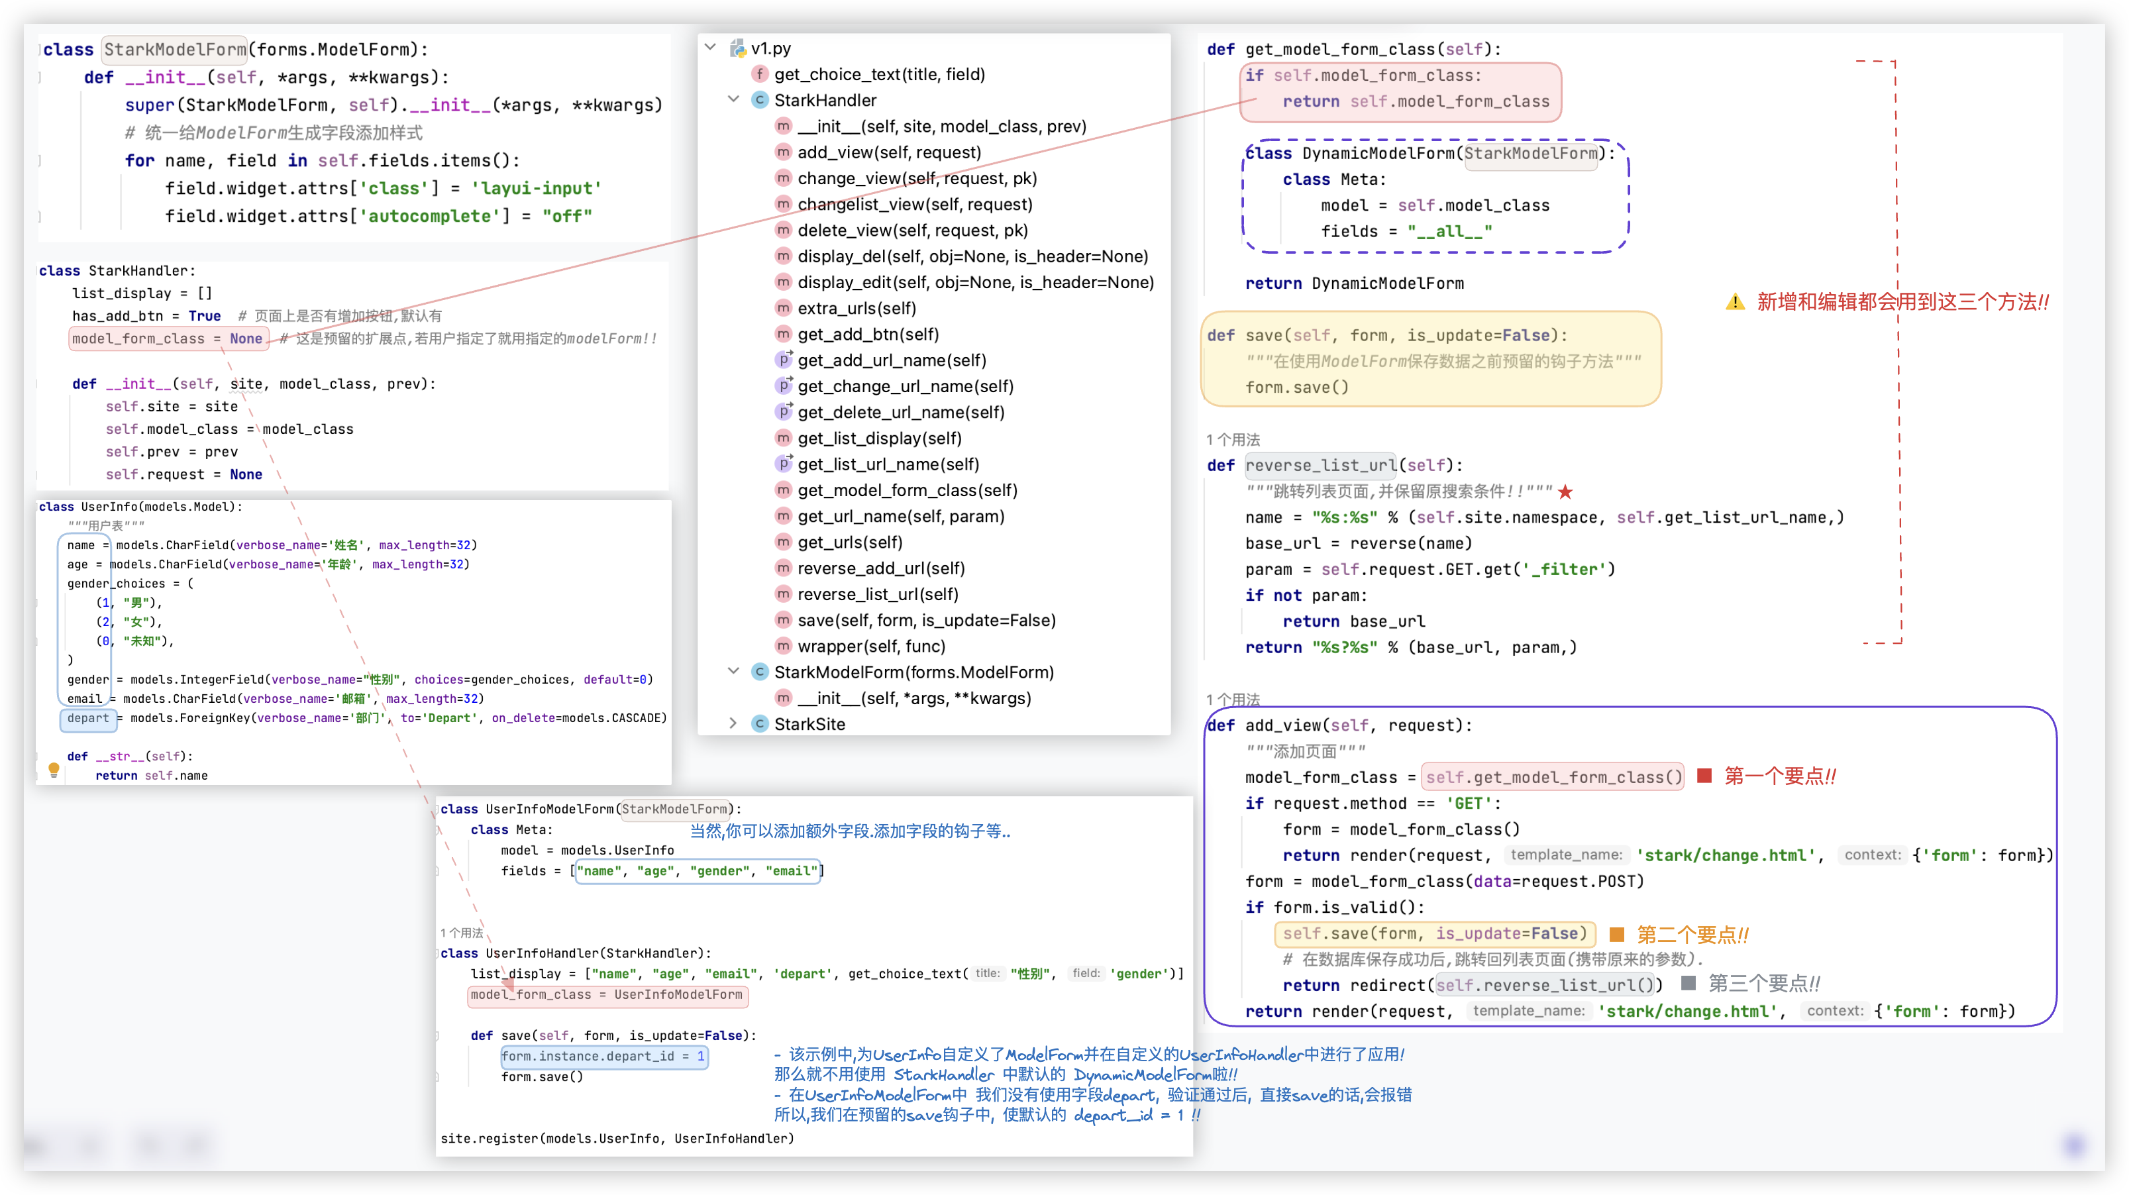This screenshot has width=2129, height=1195.
Task: Collapse the v1.py file node
Action: pyautogui.click(x=710, y=47)
